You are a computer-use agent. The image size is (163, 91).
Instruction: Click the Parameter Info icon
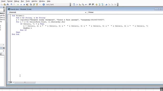[x=83, y=5]
